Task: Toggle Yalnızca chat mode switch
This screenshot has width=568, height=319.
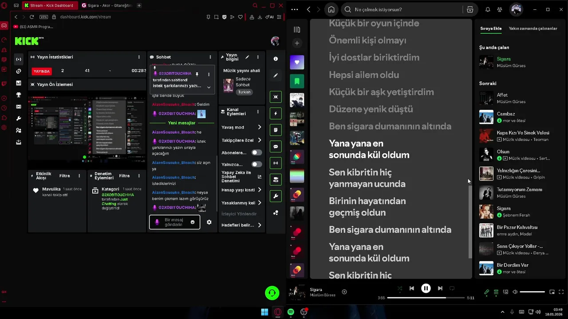Action: coord(256,164)
